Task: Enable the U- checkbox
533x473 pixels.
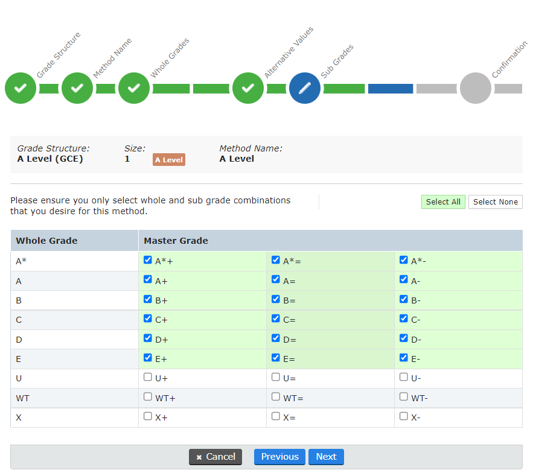Action: (x=403, y=376)
